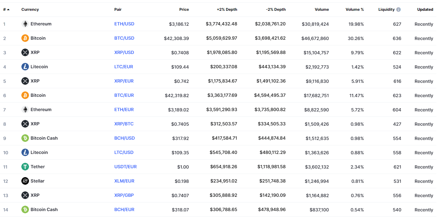View the BTC/EUR trading pair

pos(124,95)
